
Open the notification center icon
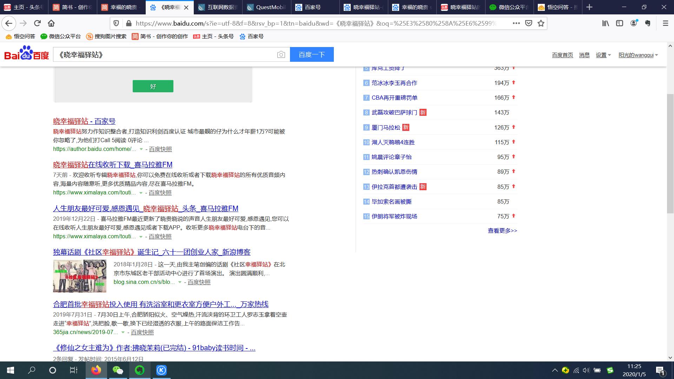point(660,371)
